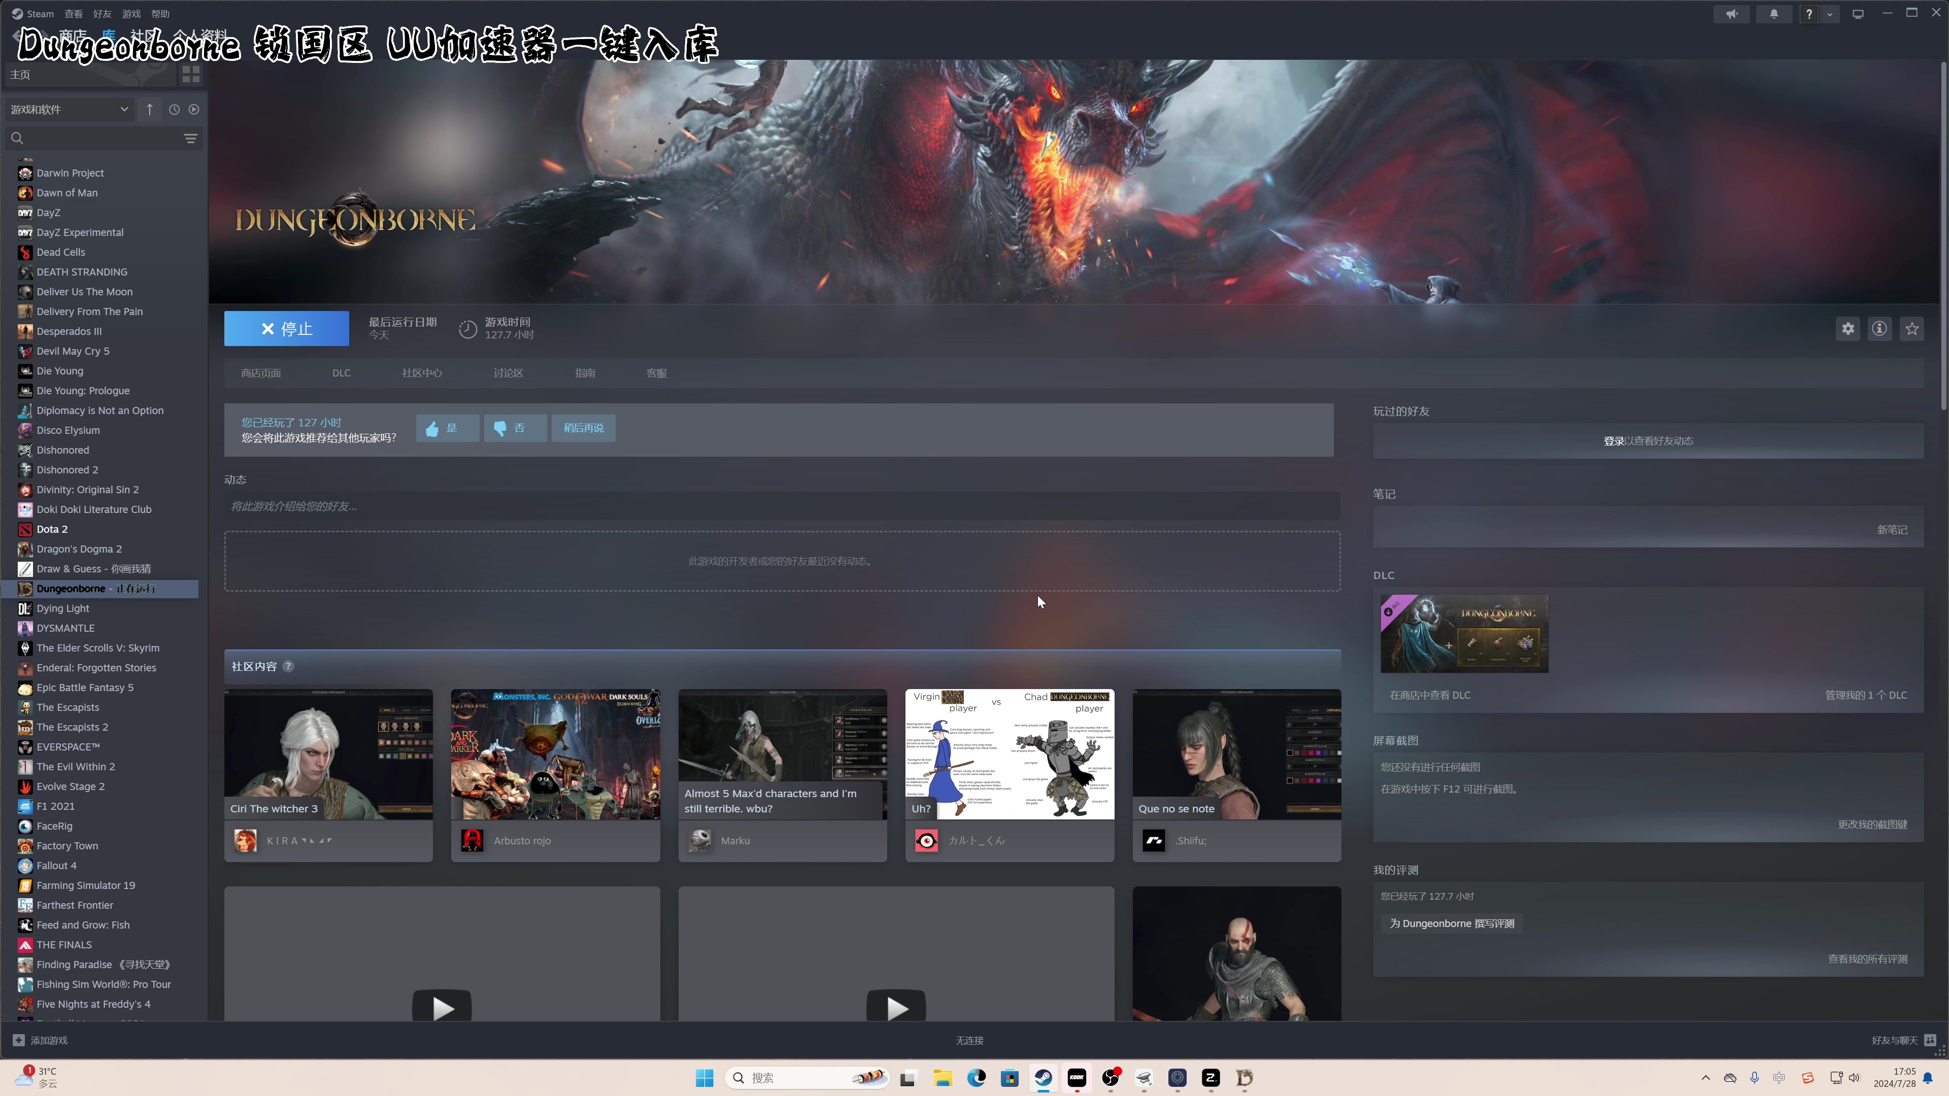Recommend the game with thumbs up 是

coord(447,428)
